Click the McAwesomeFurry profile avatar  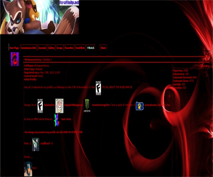[x=15, y=59]
